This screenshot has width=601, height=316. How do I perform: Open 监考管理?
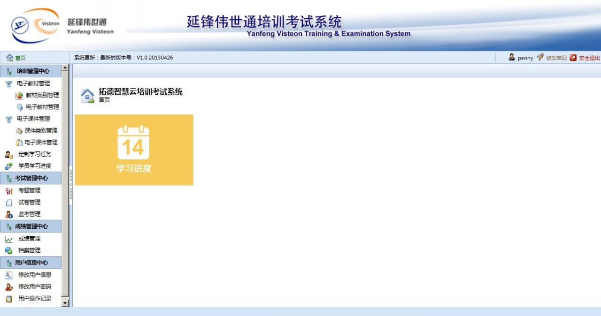(x=29, y=214)
